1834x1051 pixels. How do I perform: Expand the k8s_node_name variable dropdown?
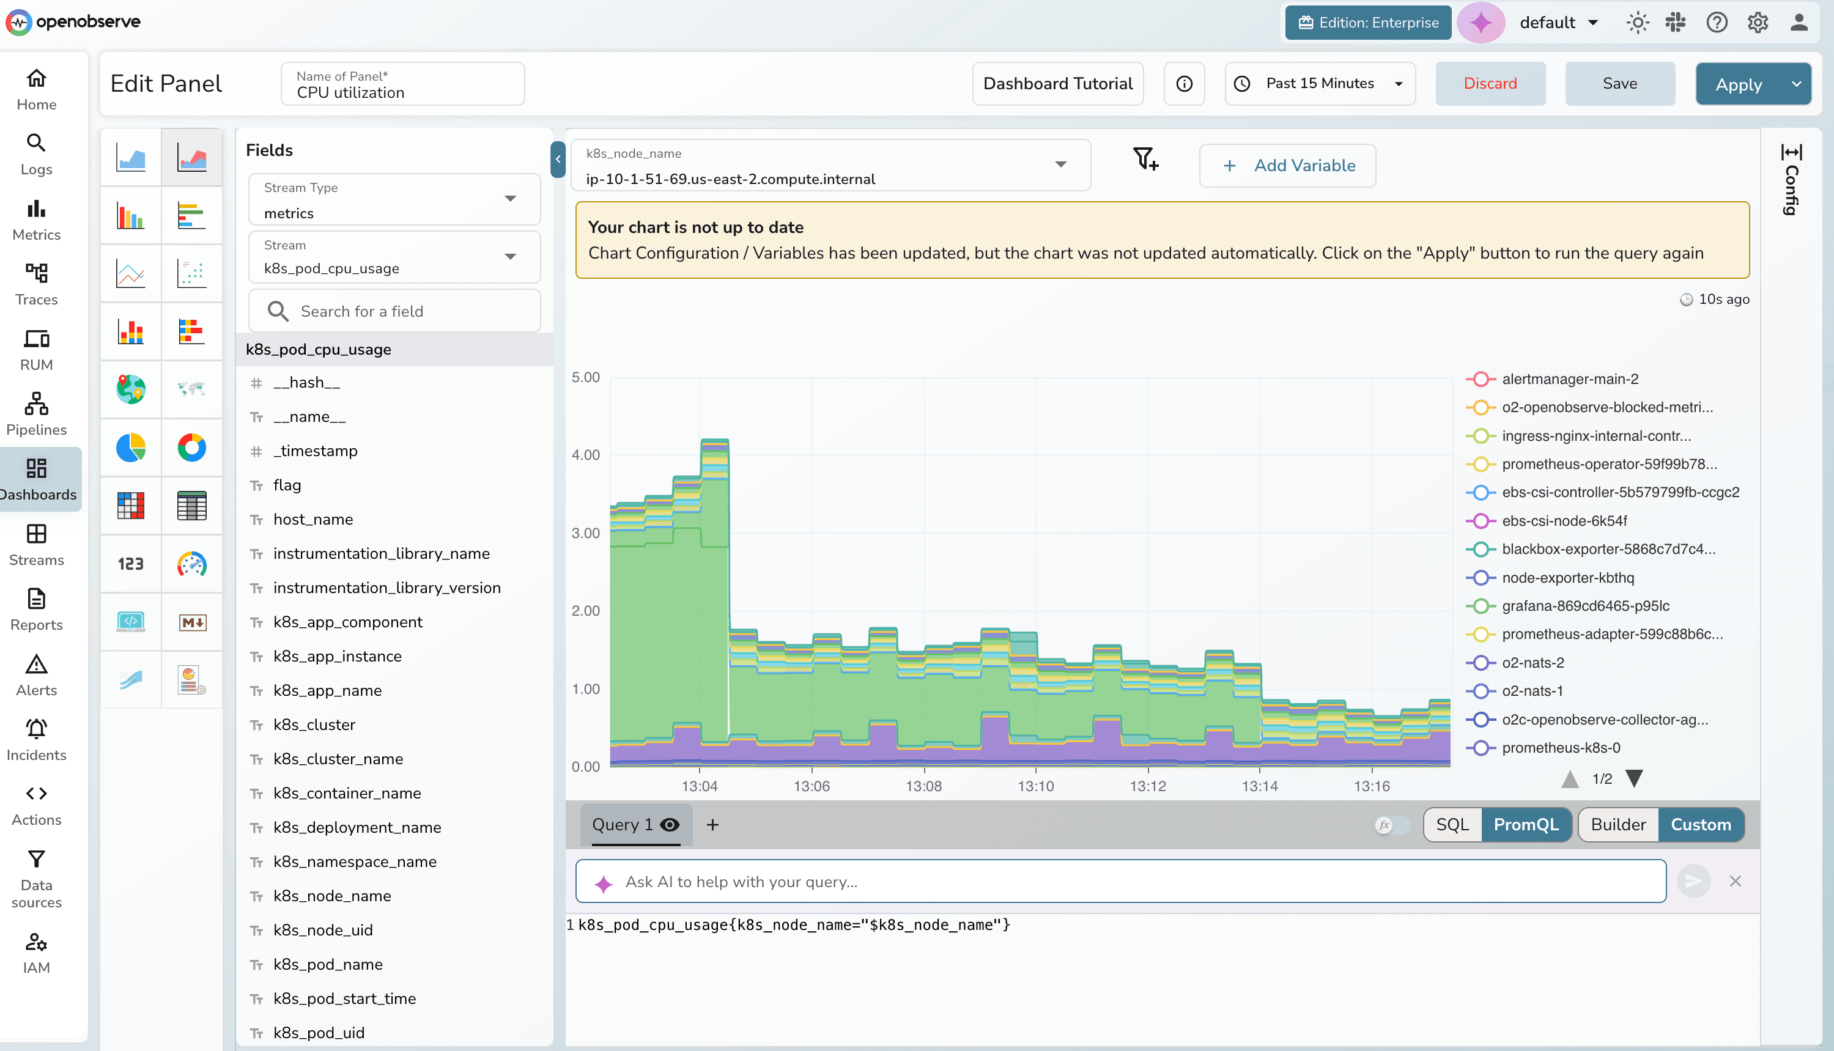pyautogui.click(x=1060, y=164)
